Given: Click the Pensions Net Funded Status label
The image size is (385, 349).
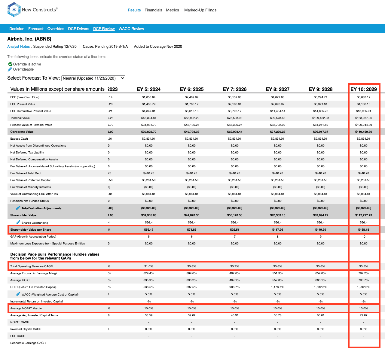Looking at the screenshot, I should click(x=29, y=201).
